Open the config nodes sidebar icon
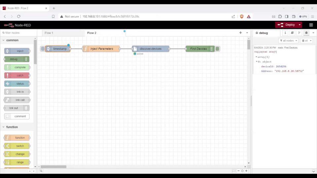 click(299, 33)
